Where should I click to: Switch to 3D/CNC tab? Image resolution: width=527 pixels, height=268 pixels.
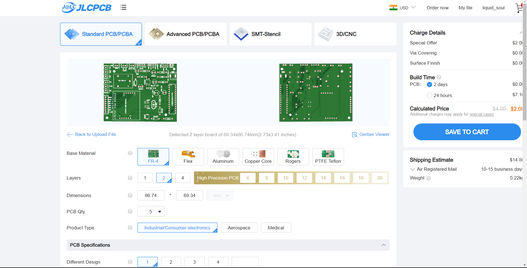tap(355, 34)
